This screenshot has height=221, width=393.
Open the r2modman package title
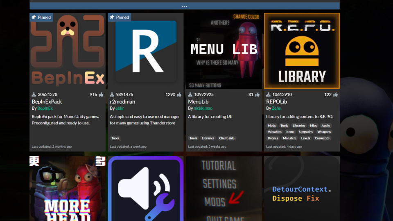coord(122,101)
